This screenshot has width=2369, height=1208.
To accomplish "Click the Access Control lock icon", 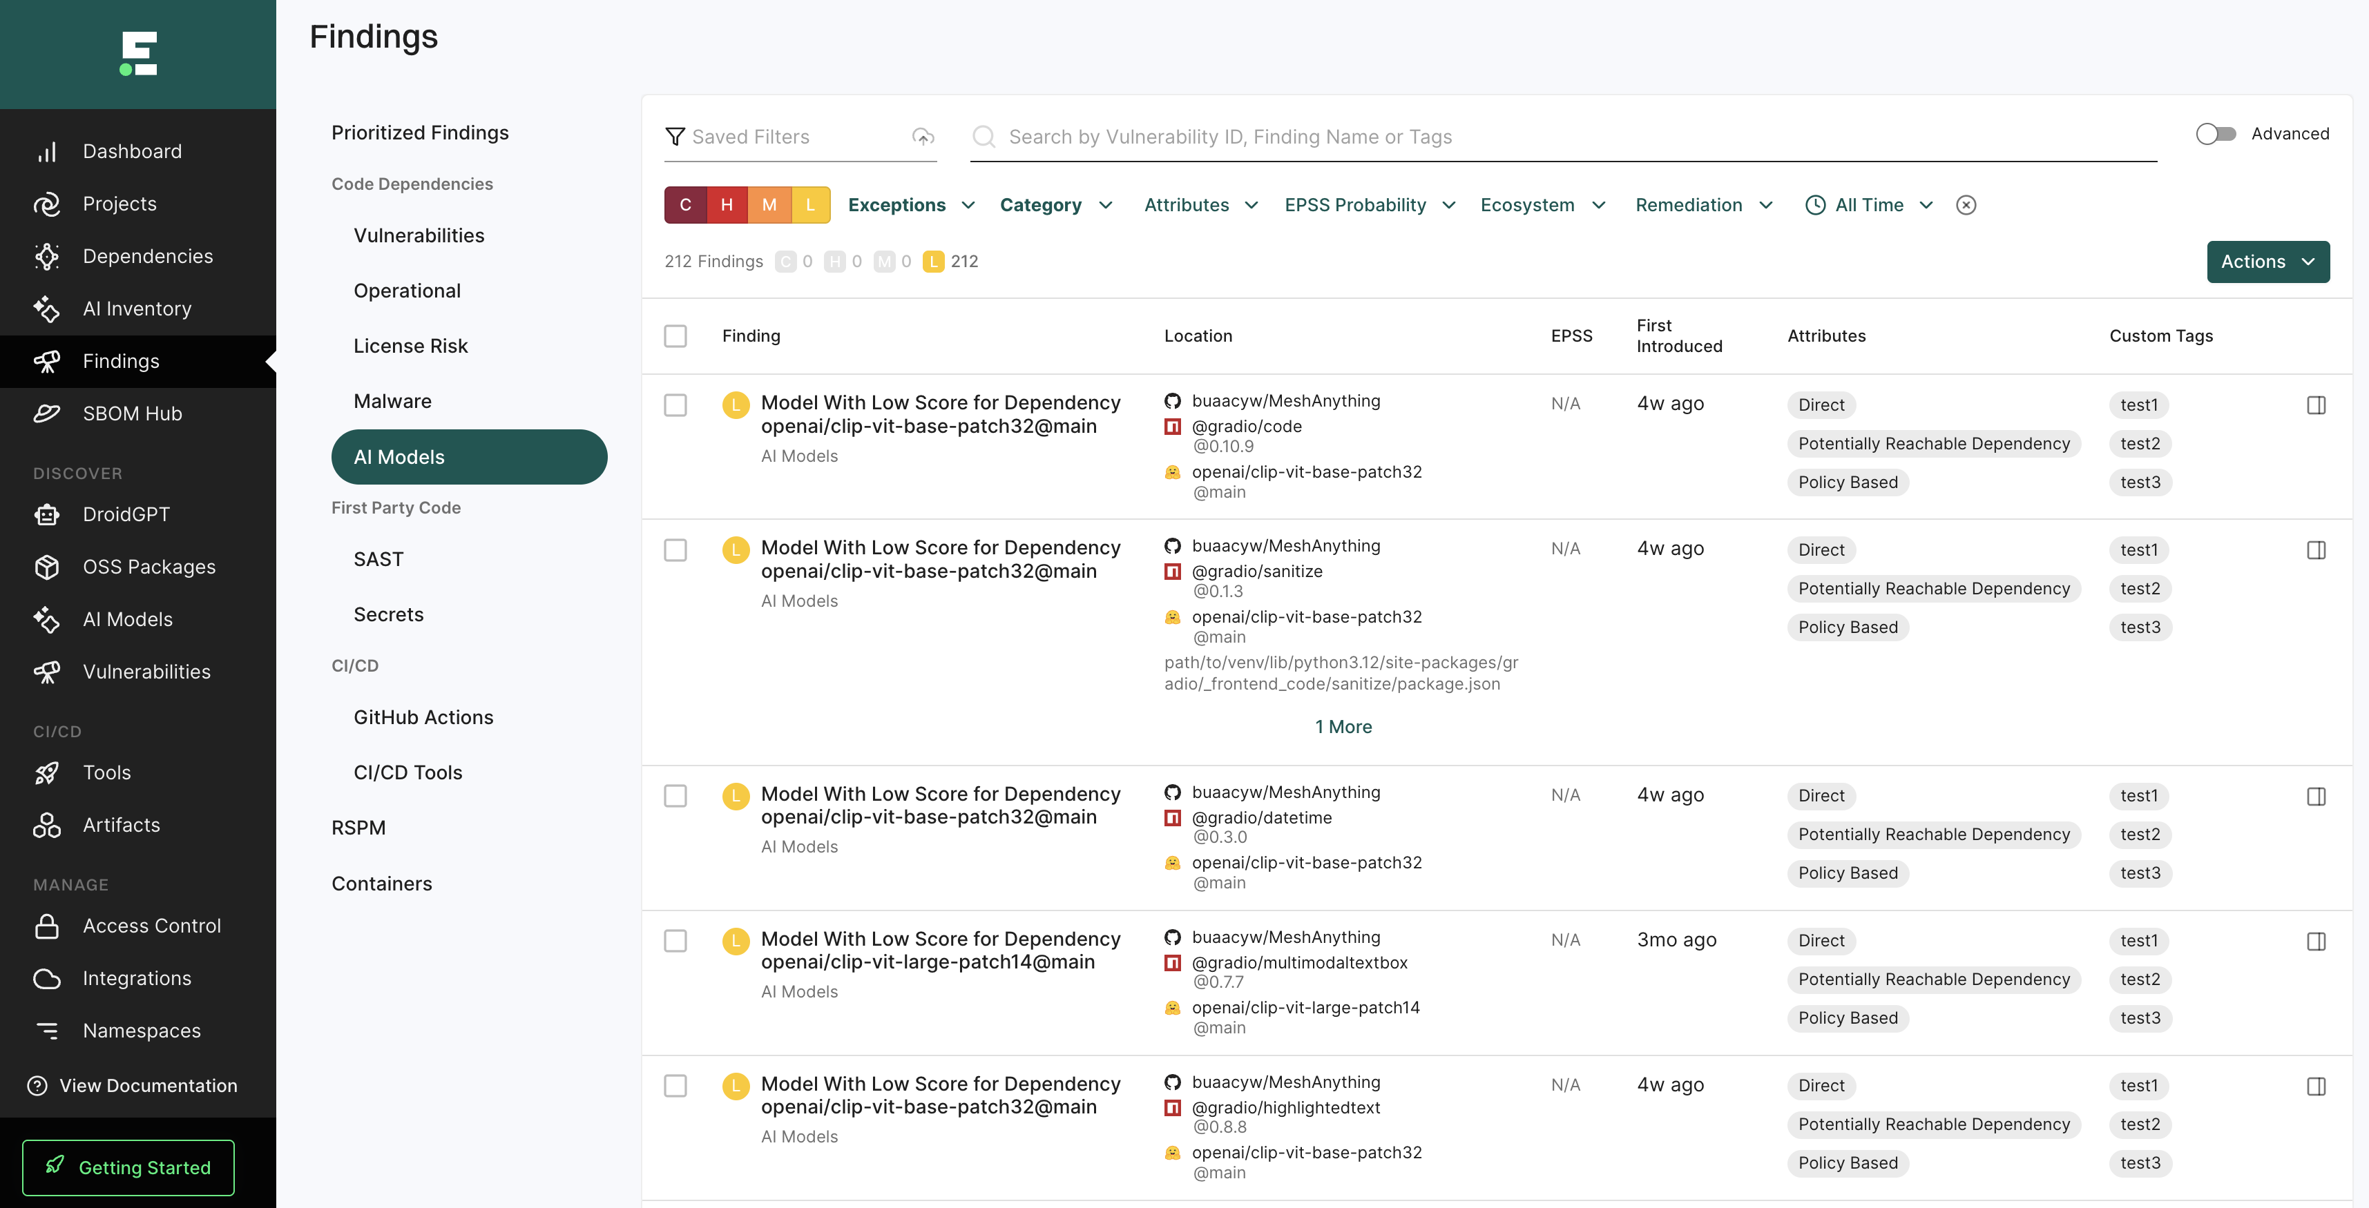I will 47,926.
